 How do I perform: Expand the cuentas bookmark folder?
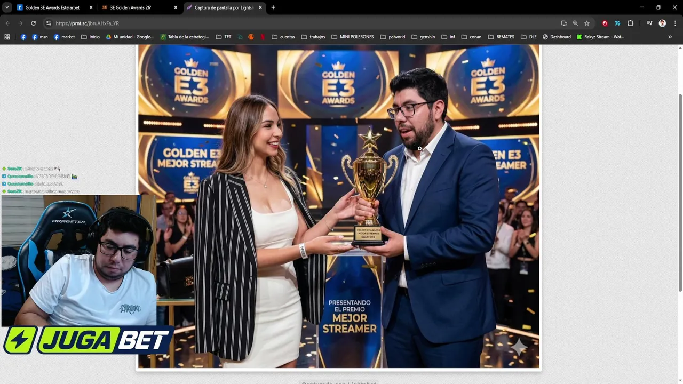point(283,37)
